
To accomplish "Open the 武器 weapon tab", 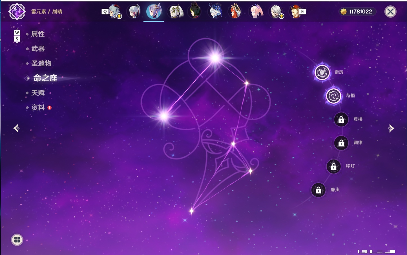I will point(38,49).
